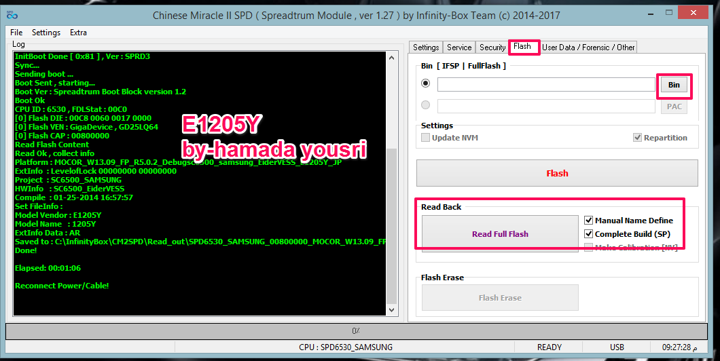Click 'InitBoot Done [ 0x81 ]' log line

point(82,56)
